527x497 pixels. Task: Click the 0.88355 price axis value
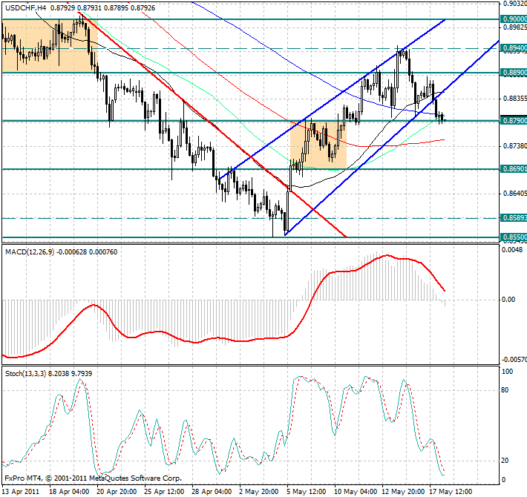tap(514, 99)
